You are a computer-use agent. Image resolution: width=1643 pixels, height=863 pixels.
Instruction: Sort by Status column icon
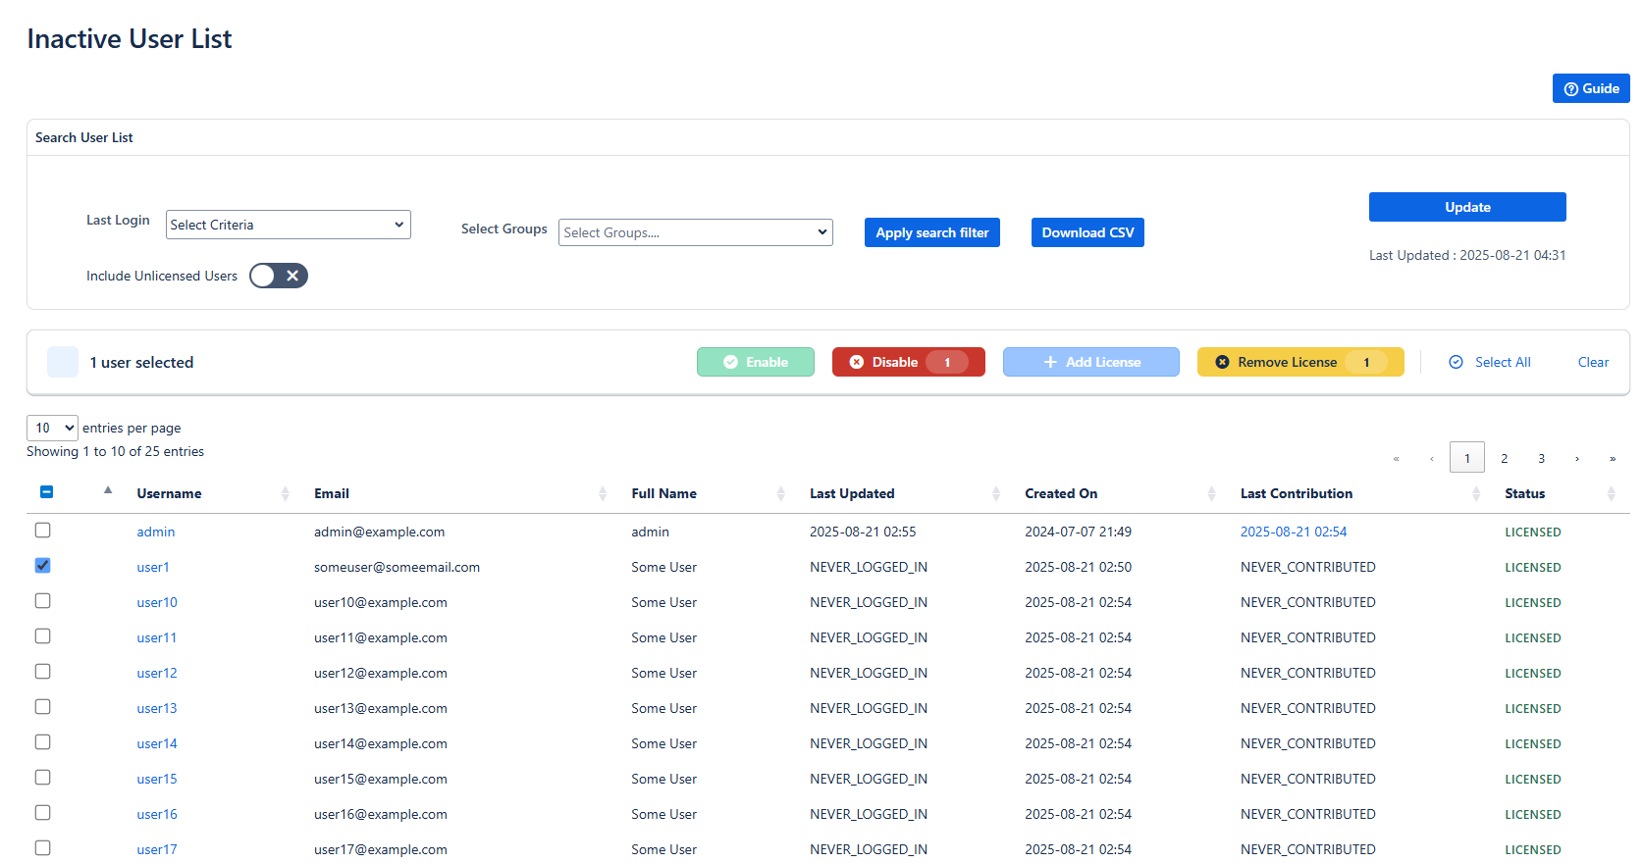(x=1611, y=494)
